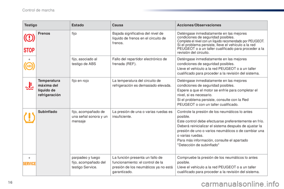Click 'Controle la presión de los neumáticos' text
Image resolution: width=284 pixels, height=189 pixels.
click(x=215, y=114)
